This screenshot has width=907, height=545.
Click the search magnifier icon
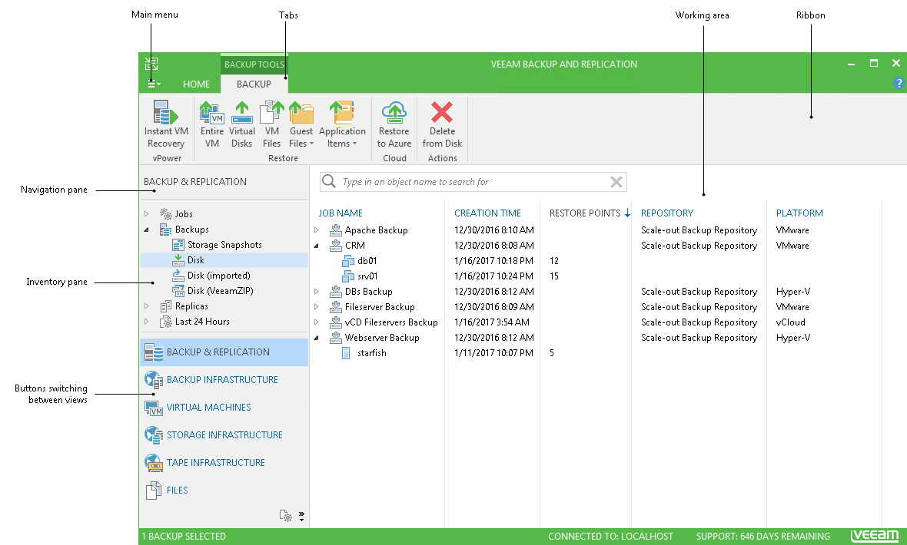(329, 181)
